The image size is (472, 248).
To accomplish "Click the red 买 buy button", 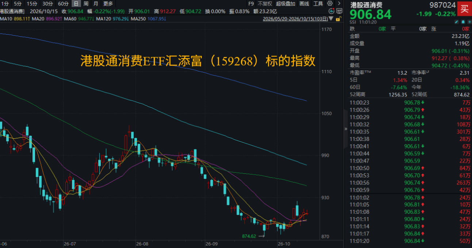I will 464,8.
